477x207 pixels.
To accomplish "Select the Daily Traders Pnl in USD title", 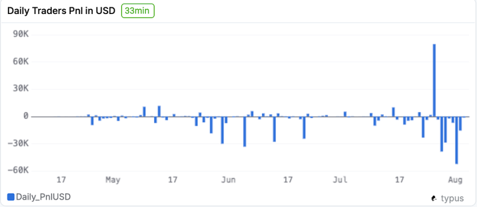I will tap(62, 11).
